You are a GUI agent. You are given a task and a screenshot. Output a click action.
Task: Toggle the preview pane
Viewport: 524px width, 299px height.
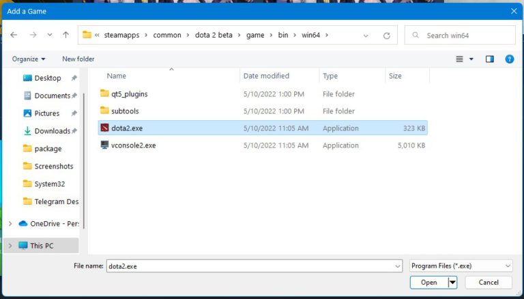coord(490,59)
